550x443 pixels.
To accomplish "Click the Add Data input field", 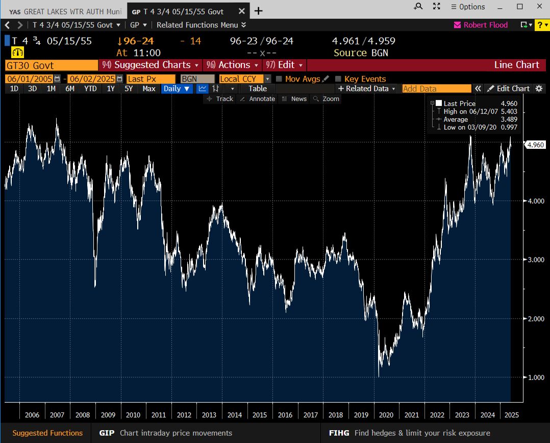I will (436, 89).
